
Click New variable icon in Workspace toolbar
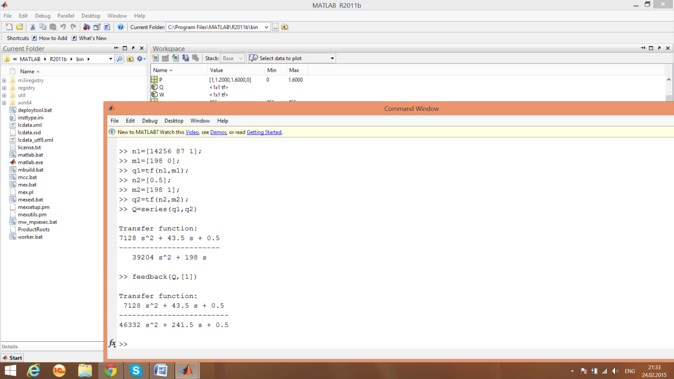[x=156, y=58]
